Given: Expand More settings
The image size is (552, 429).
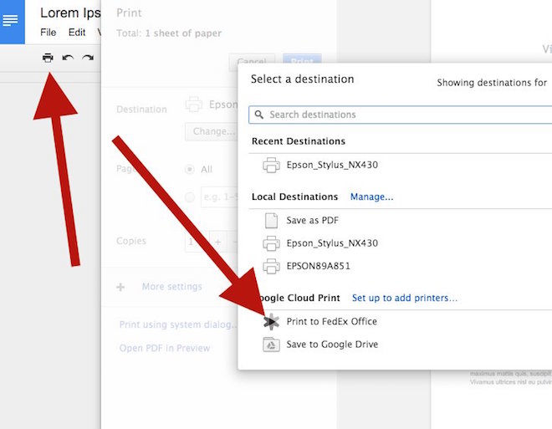Looking at the screenshot, I should click(171, 287).
